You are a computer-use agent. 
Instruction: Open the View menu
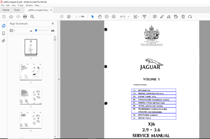(x=14, y=5)
